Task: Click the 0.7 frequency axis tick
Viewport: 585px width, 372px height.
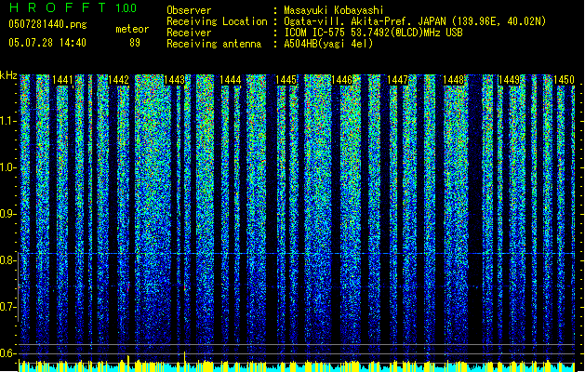Action: (7, 307)
